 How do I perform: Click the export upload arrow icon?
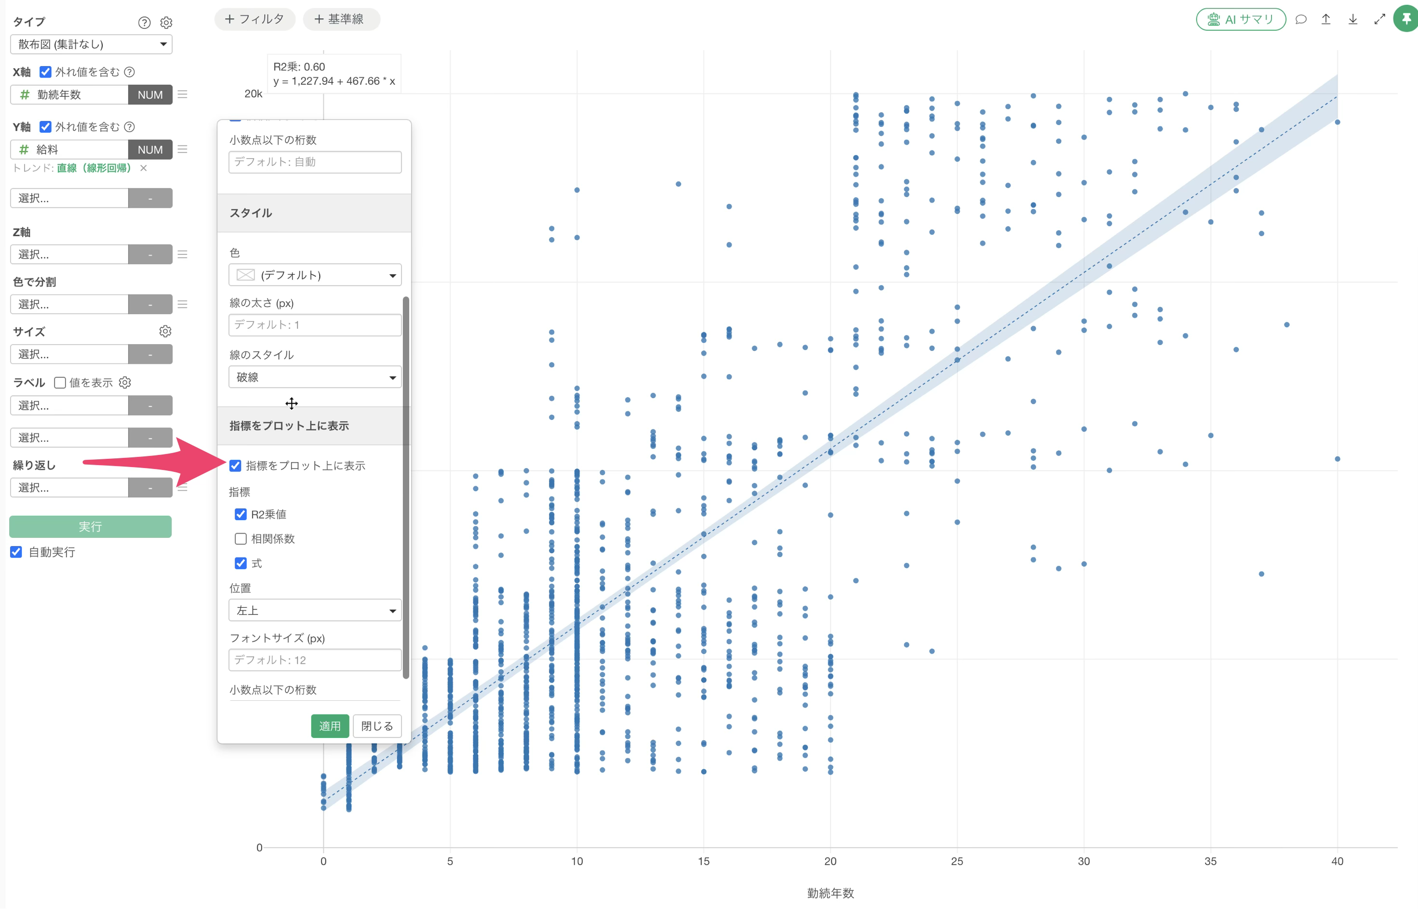point(1326,19)
